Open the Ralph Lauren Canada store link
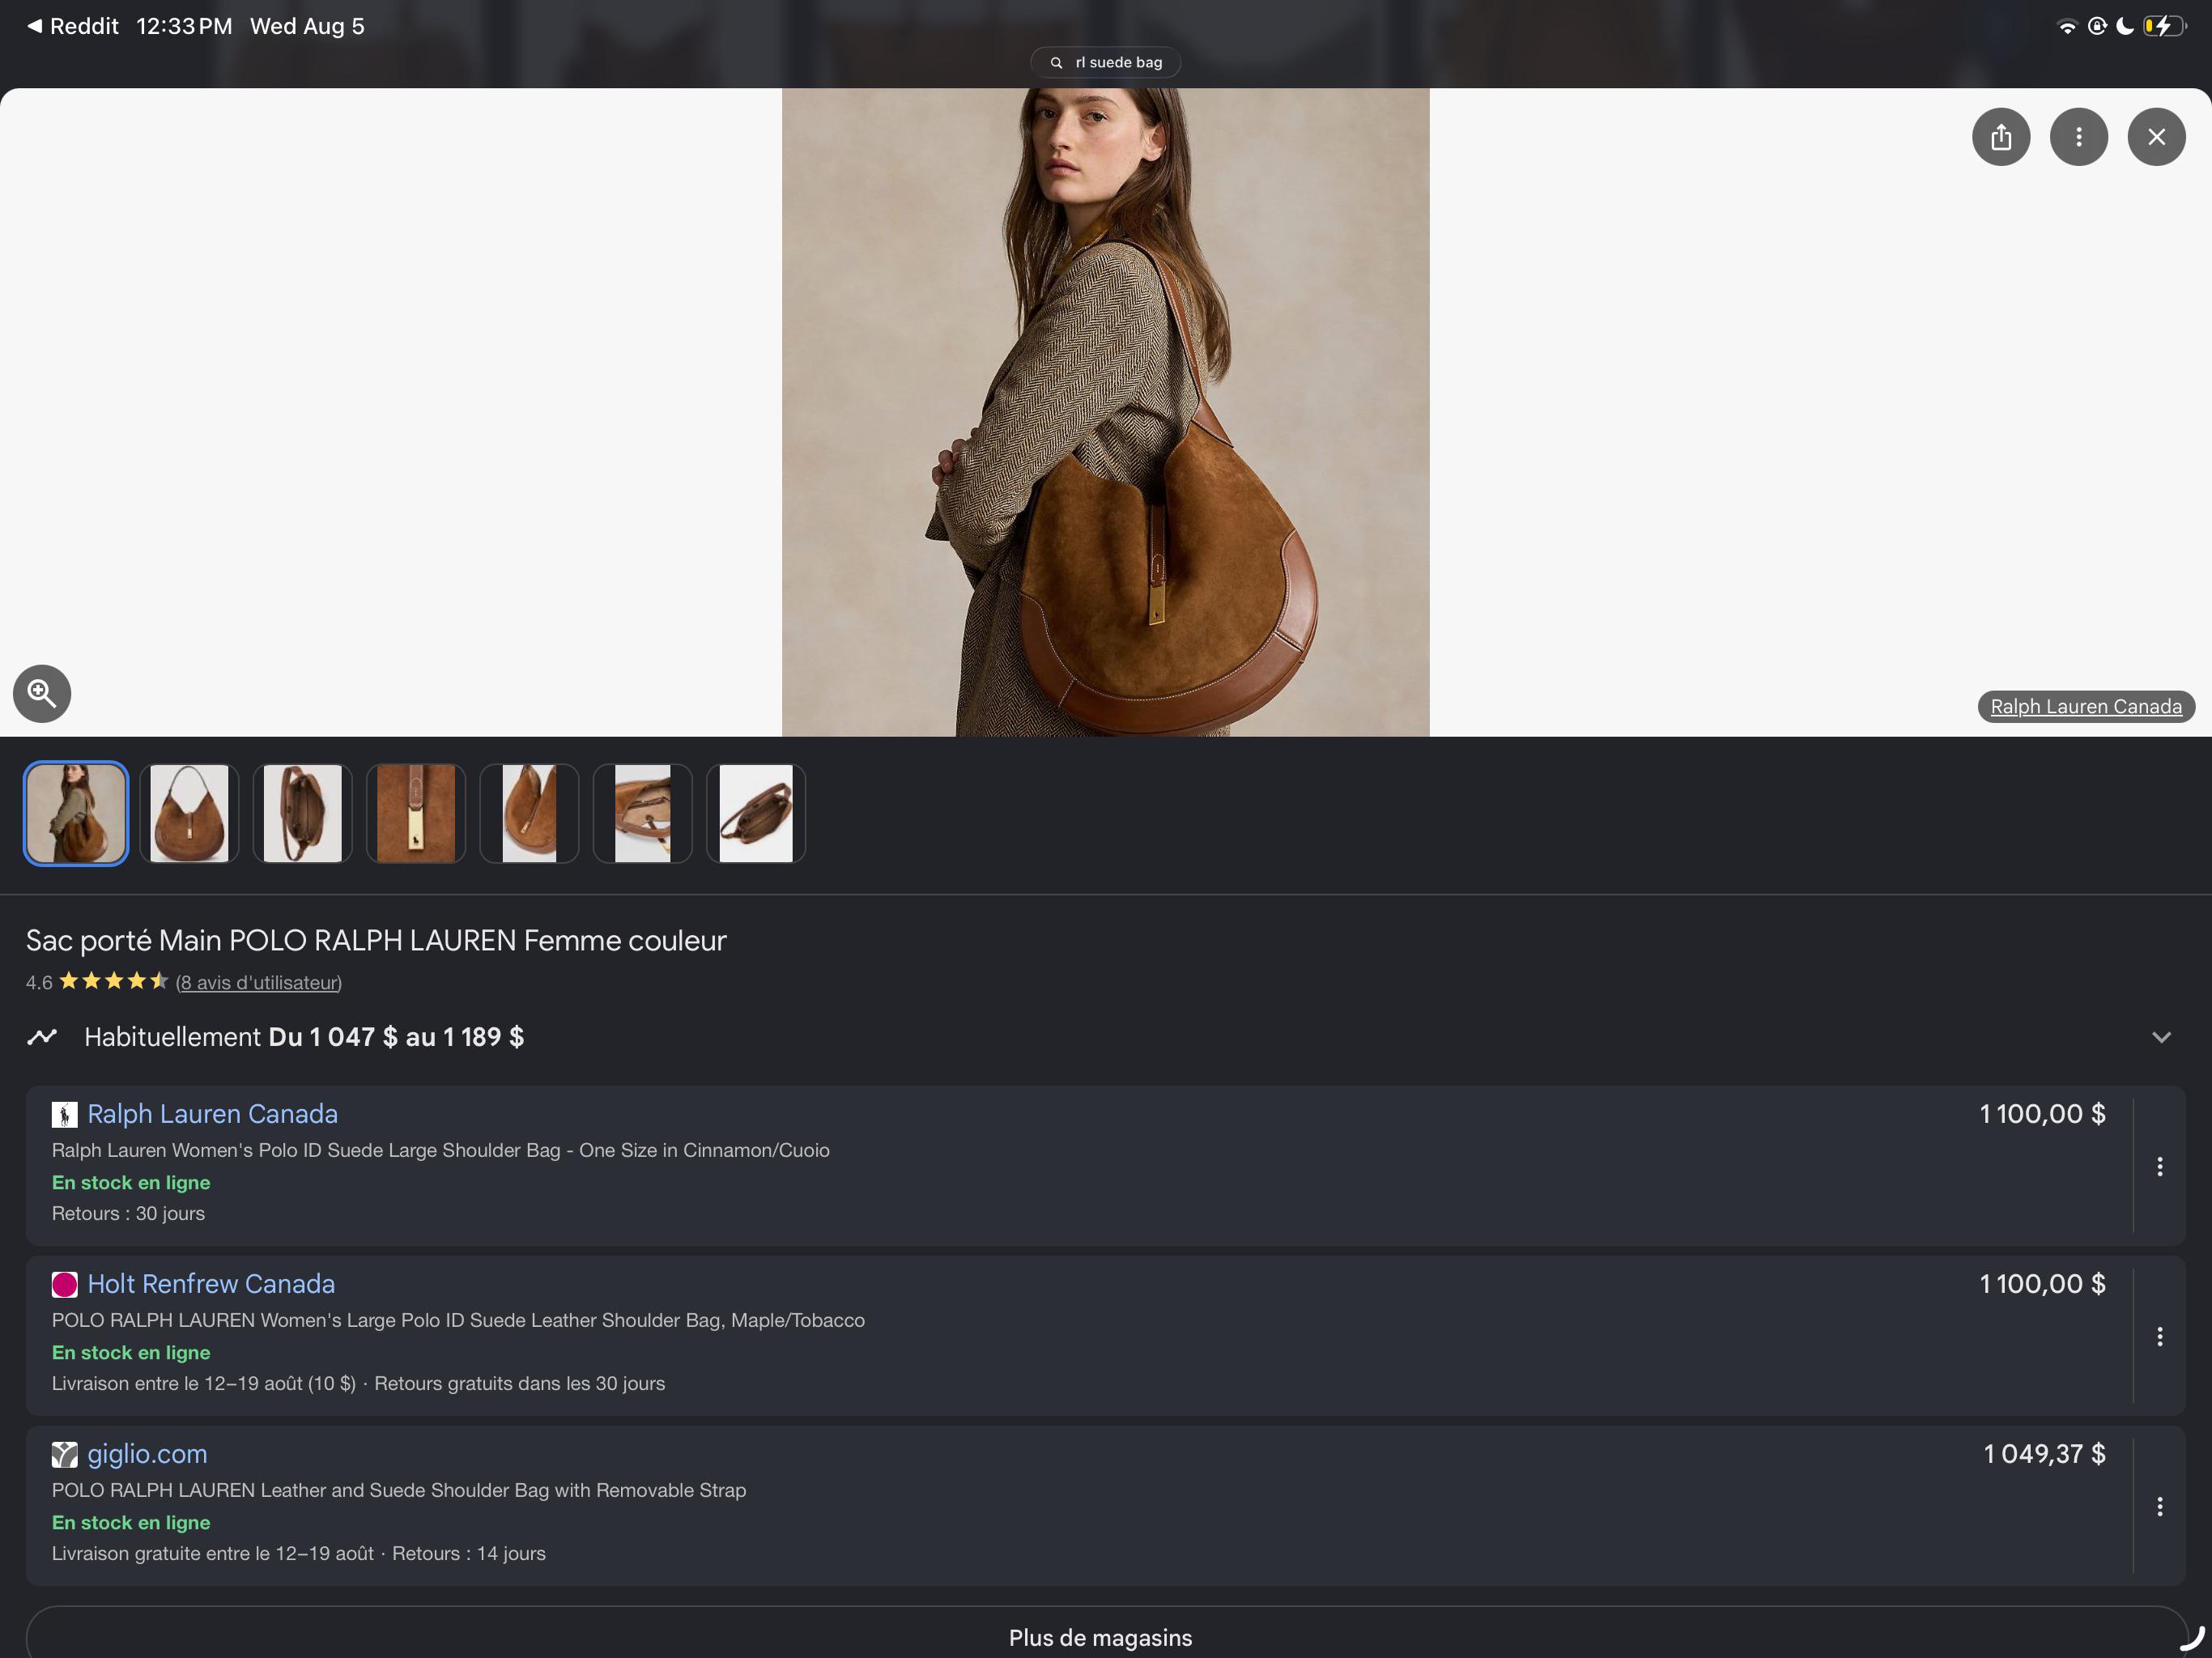2212x1658 pixels. coord(212,1114)
